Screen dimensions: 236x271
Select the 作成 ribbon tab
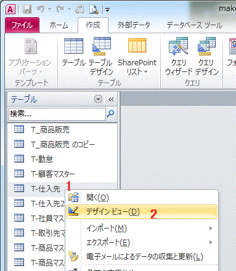pos(93,25)
